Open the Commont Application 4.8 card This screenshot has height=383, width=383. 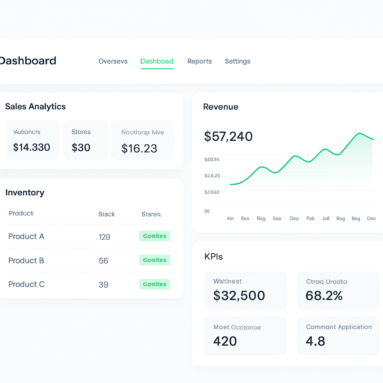tap(338, 336)
